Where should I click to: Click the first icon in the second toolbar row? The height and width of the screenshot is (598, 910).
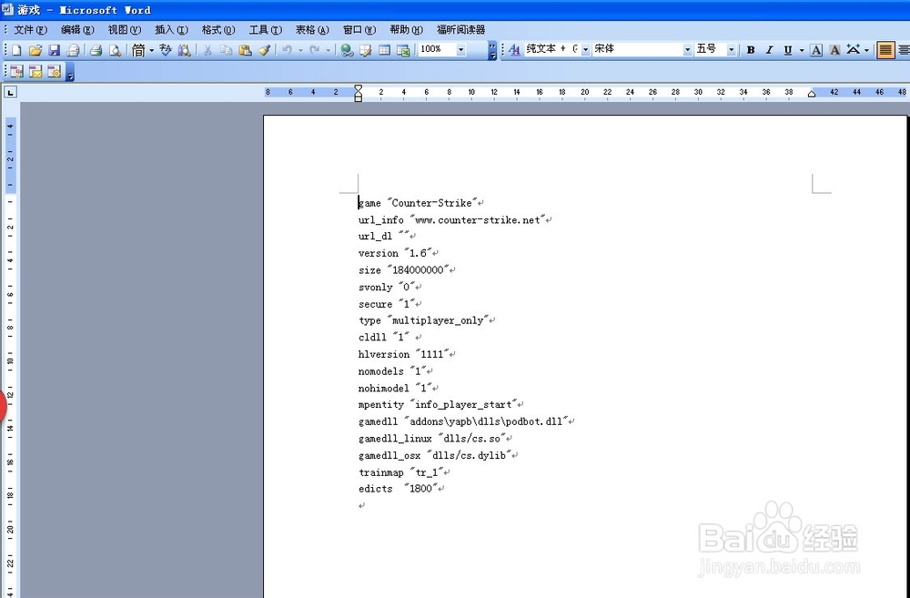16,71
